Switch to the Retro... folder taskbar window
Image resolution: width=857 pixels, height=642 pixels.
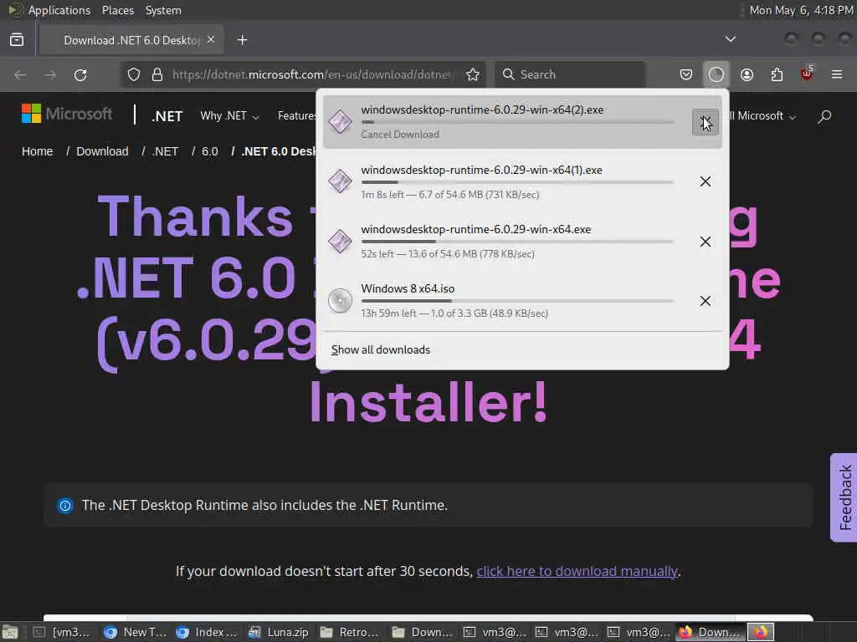pyautogui.click(x=350, y=632)
